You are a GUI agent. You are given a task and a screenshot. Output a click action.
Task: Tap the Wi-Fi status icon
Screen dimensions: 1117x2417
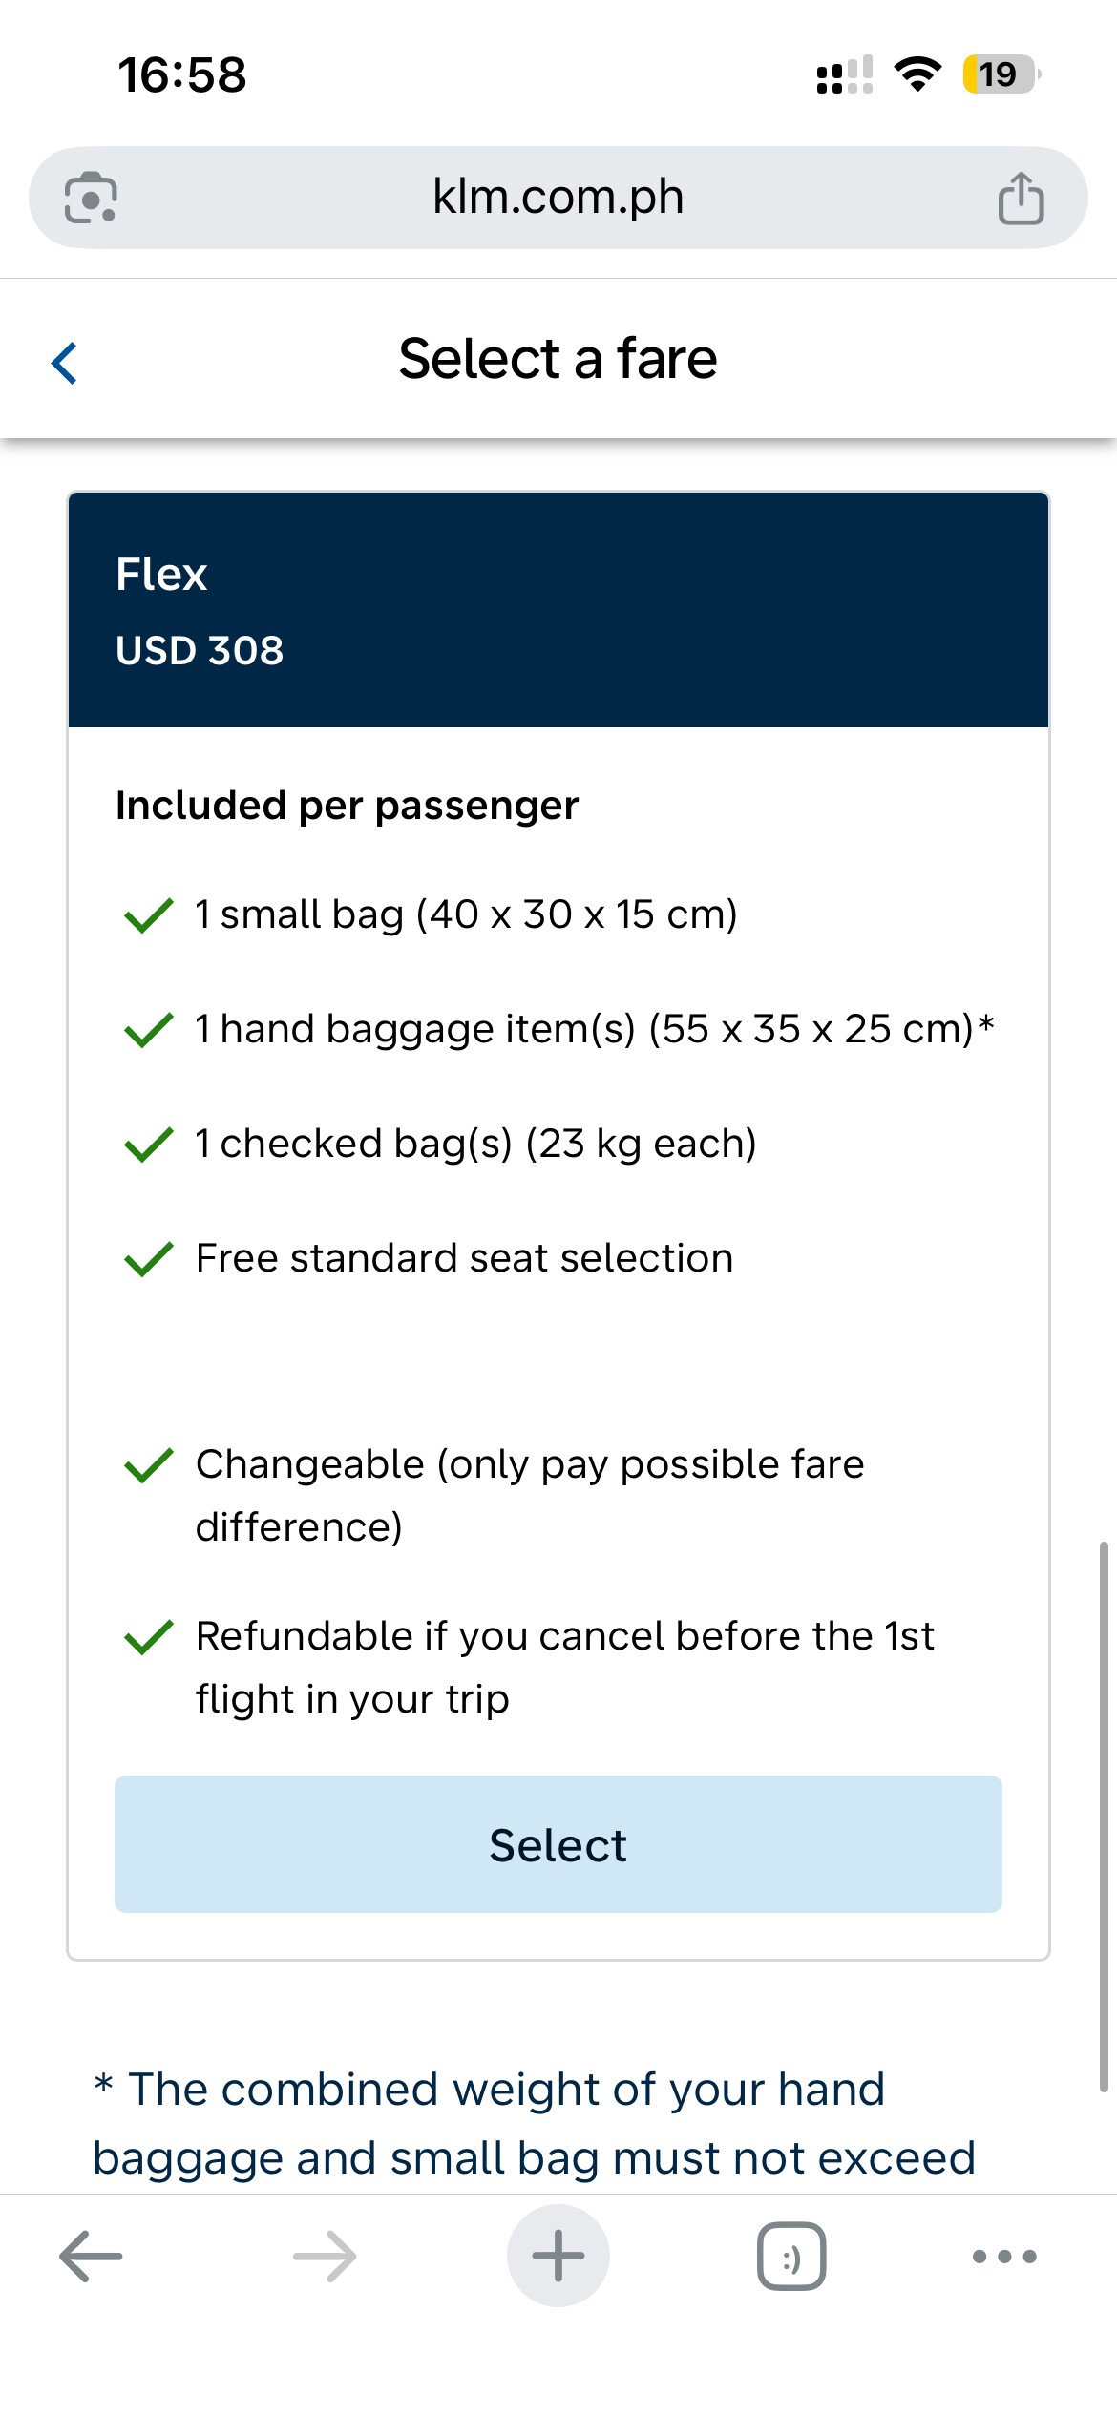917,74
